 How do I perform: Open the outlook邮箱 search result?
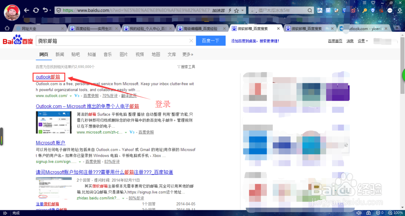pos(49,77)
